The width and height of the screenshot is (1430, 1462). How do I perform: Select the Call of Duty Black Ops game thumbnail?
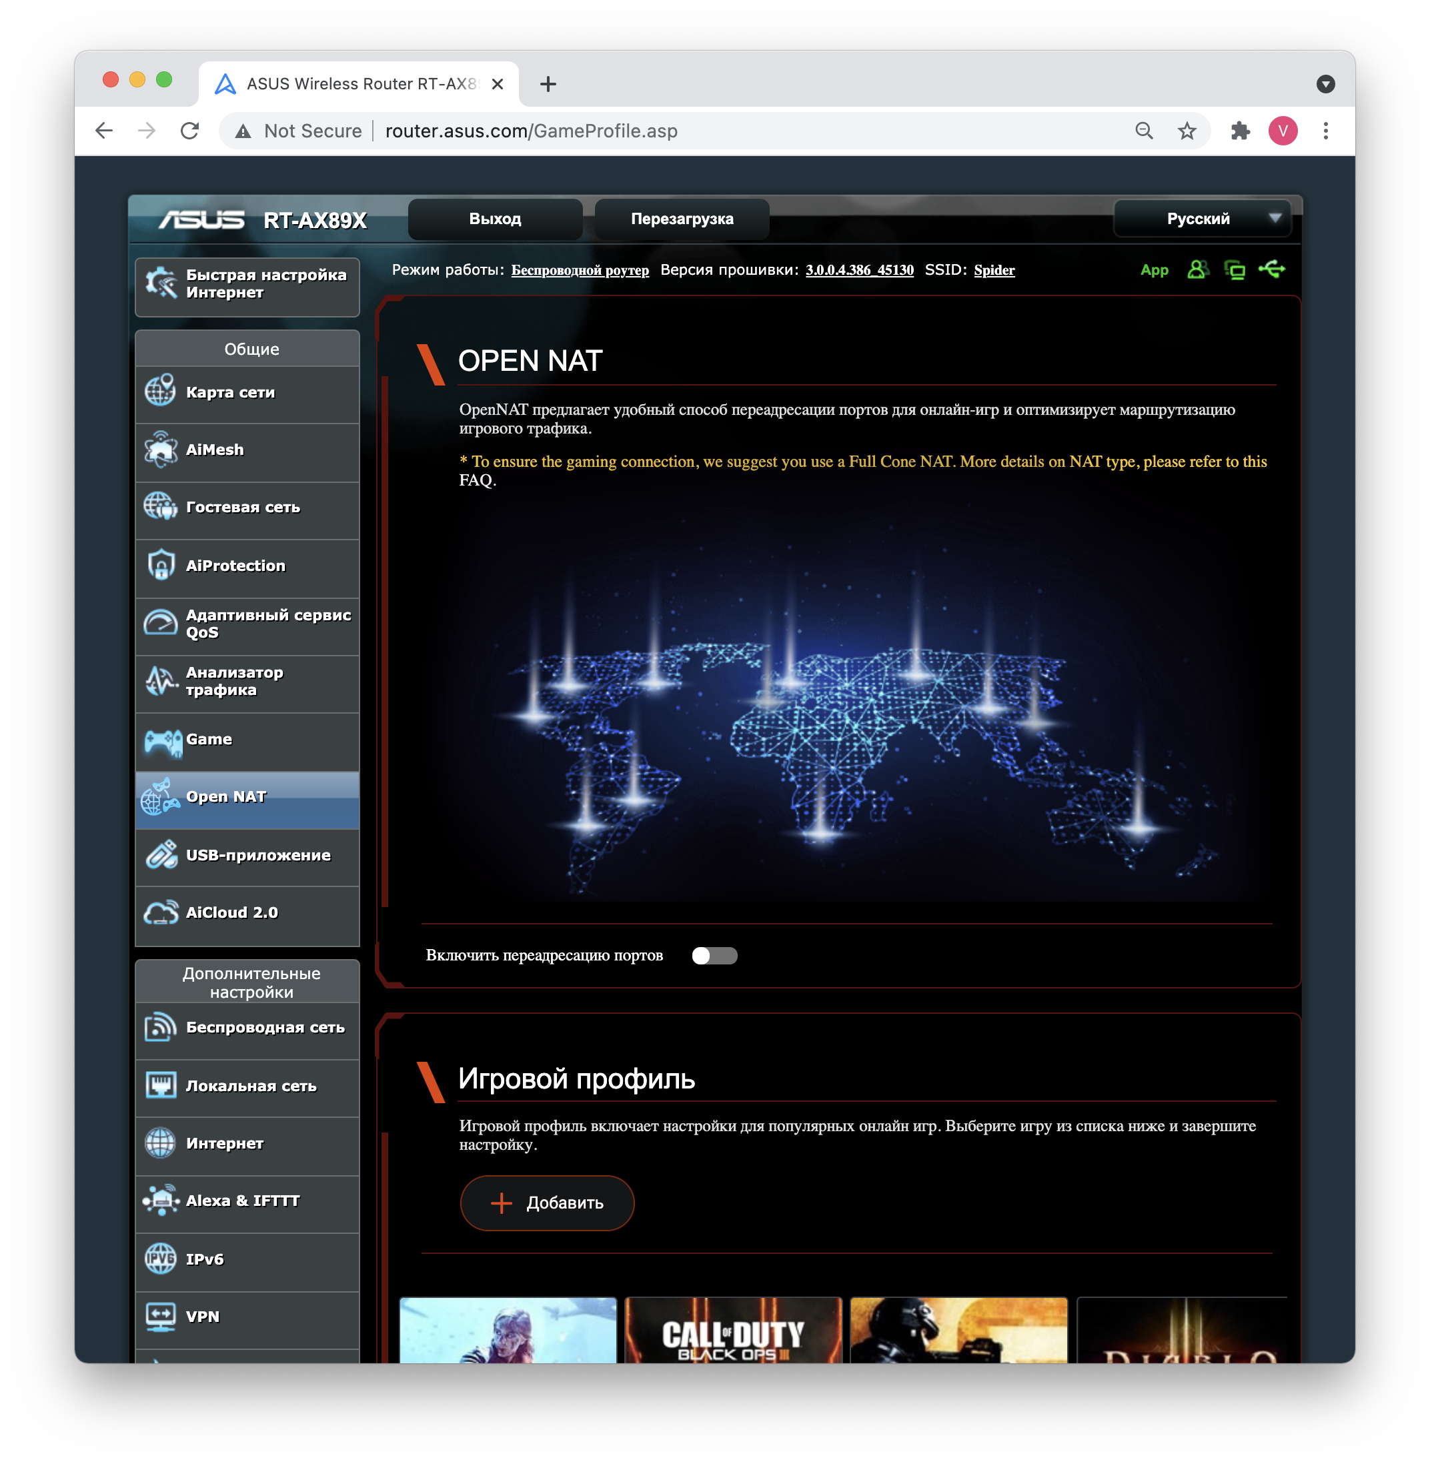(x=733, y=1331)
